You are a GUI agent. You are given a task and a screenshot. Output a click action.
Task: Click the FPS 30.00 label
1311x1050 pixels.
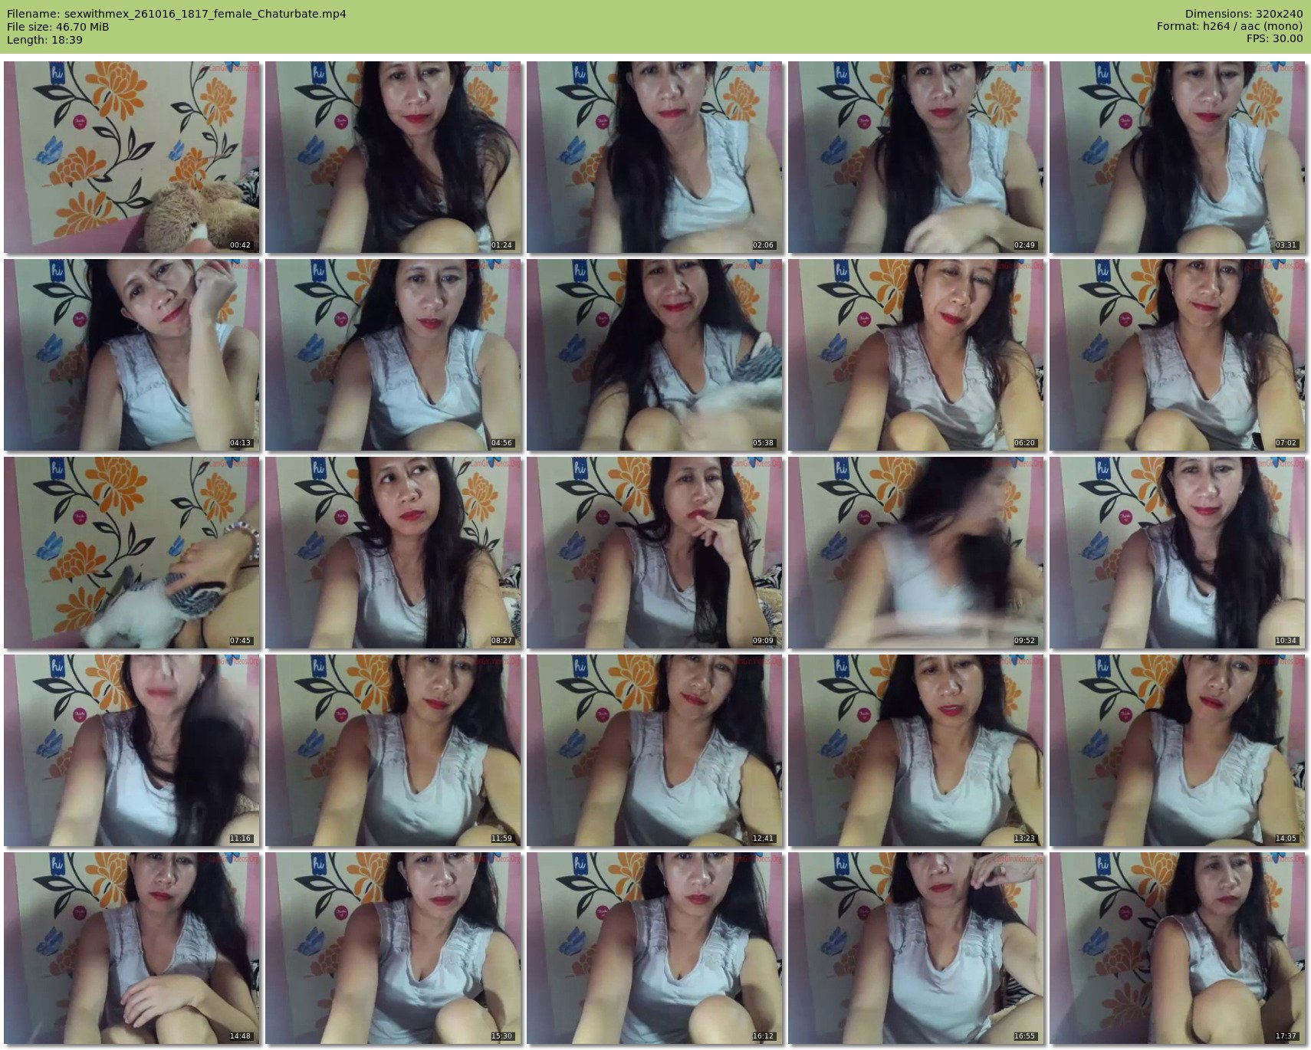click(x=1274, y=38)
